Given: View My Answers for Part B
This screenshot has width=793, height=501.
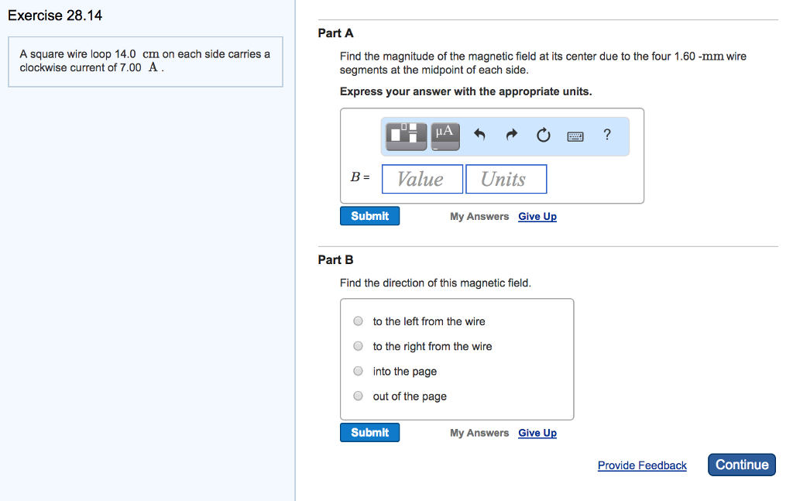Looking at the screenshot, I should [x=479, y=433].
